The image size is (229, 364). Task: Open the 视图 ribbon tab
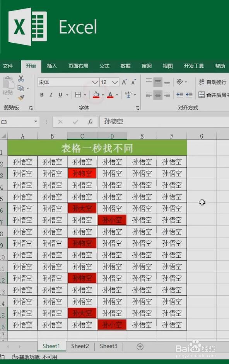pos(168,66)
